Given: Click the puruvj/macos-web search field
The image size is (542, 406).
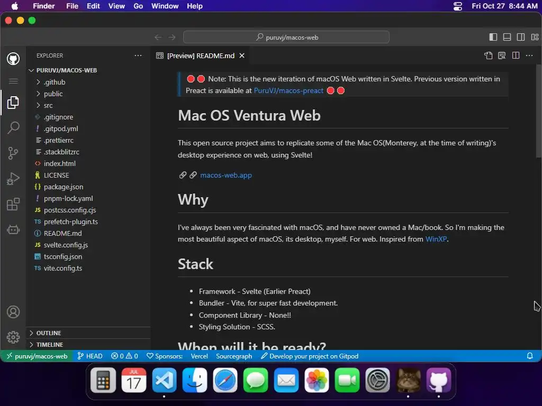Looking at the screenshot, I should click(x=286, y=38).
